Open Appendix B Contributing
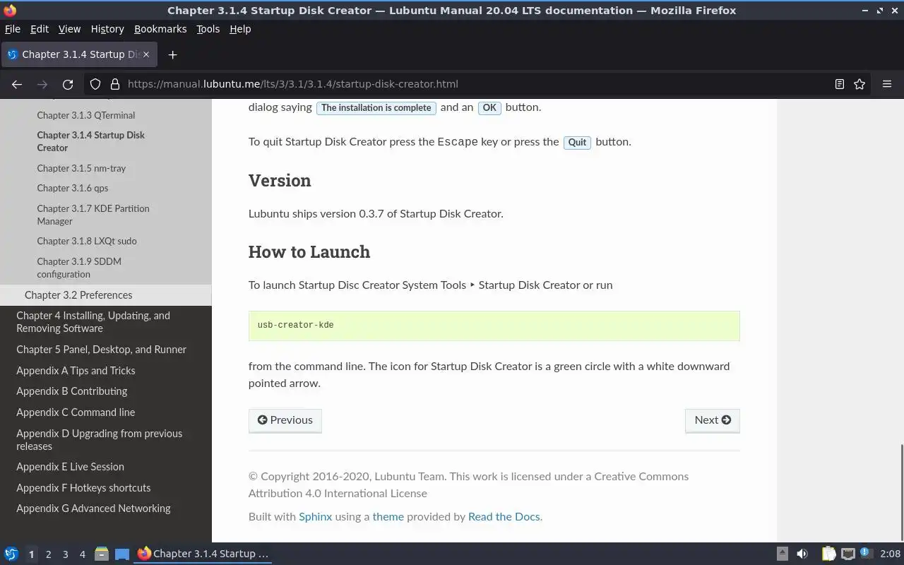The image size is (904, 565). coord(72,391)
